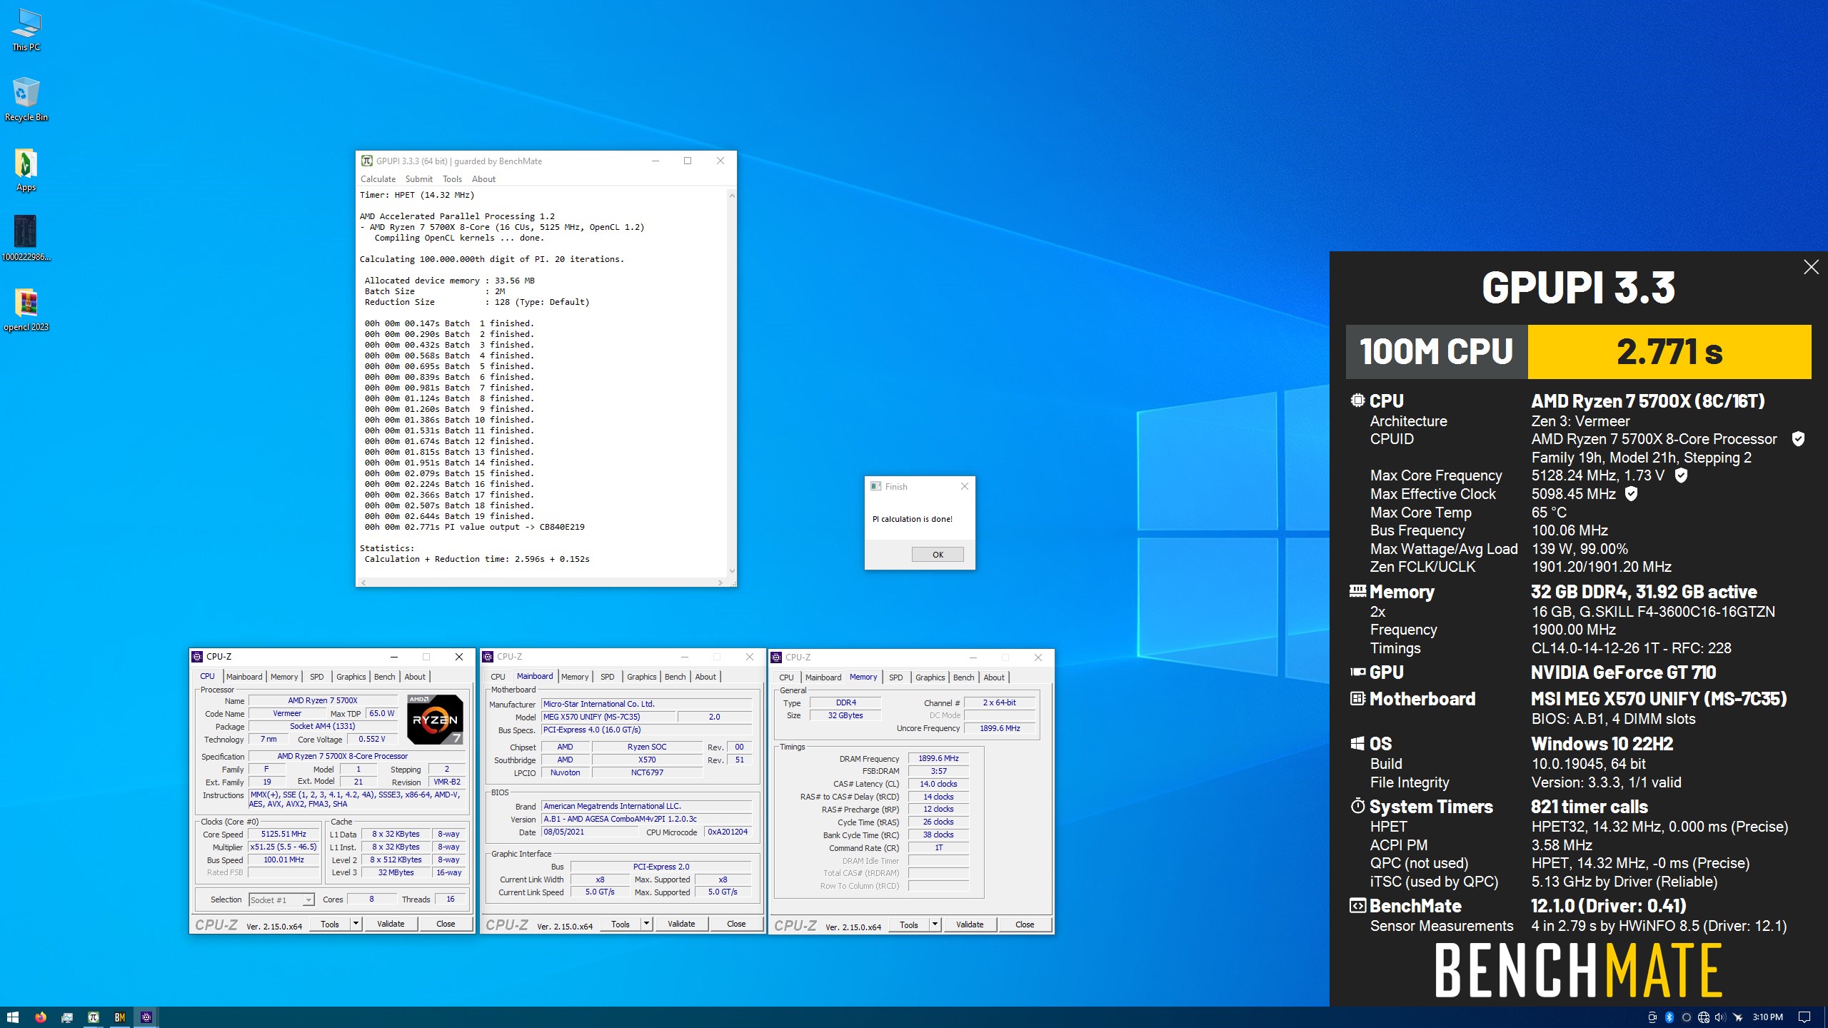Click the PI value output line CB840E219

pos(474,527)
